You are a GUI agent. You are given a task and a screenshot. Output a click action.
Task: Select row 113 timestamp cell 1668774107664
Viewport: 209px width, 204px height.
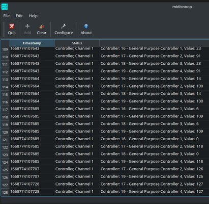tap(25, 79)
